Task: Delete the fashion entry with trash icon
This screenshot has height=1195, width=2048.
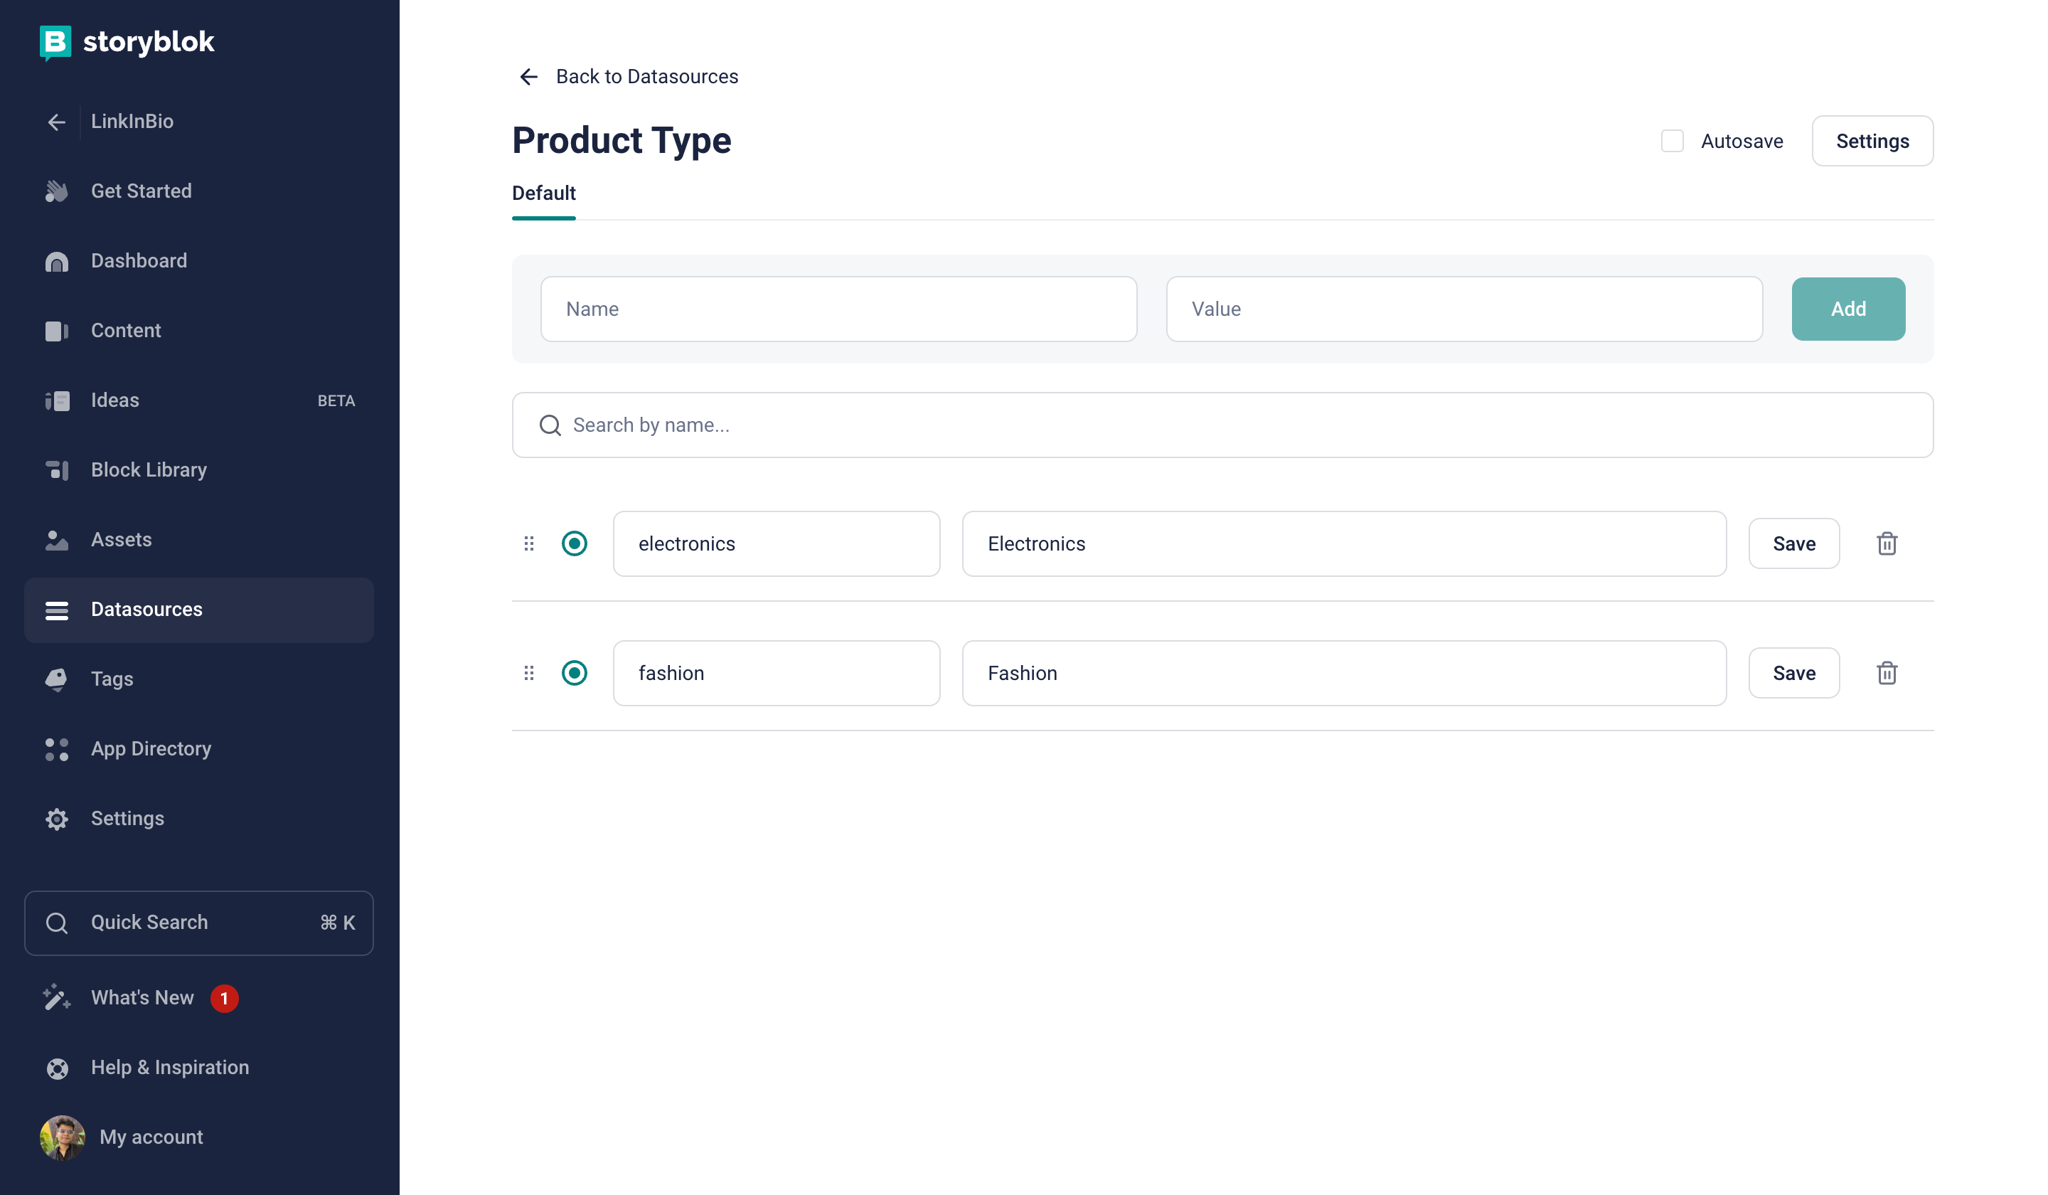Action: point(1887,673)
